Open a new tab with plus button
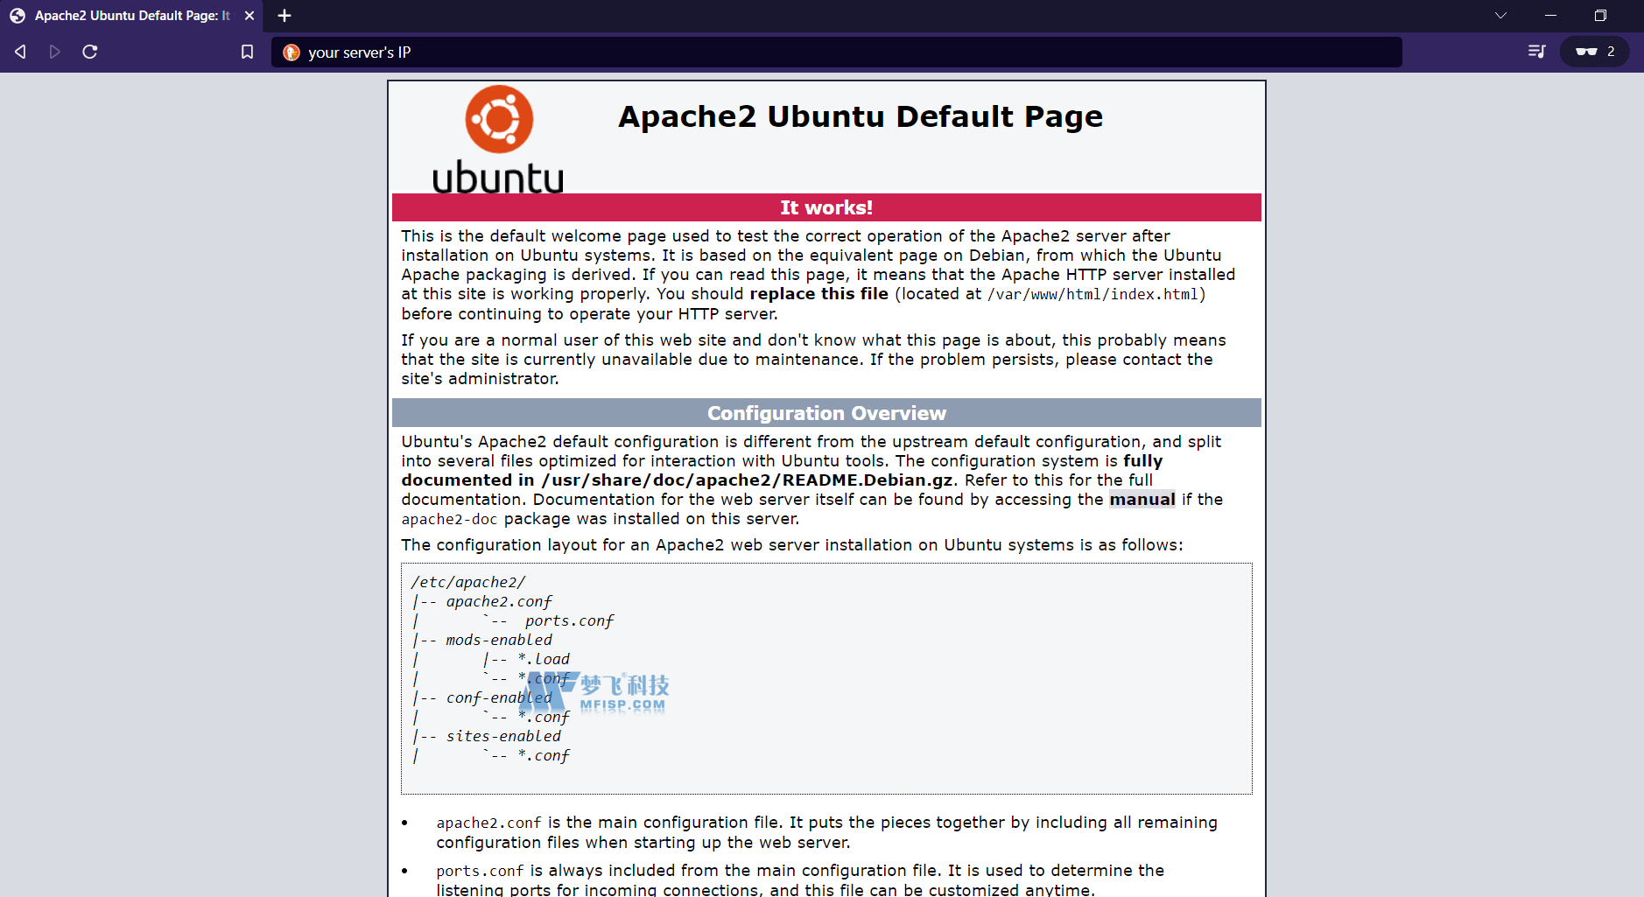 point(285,16)
